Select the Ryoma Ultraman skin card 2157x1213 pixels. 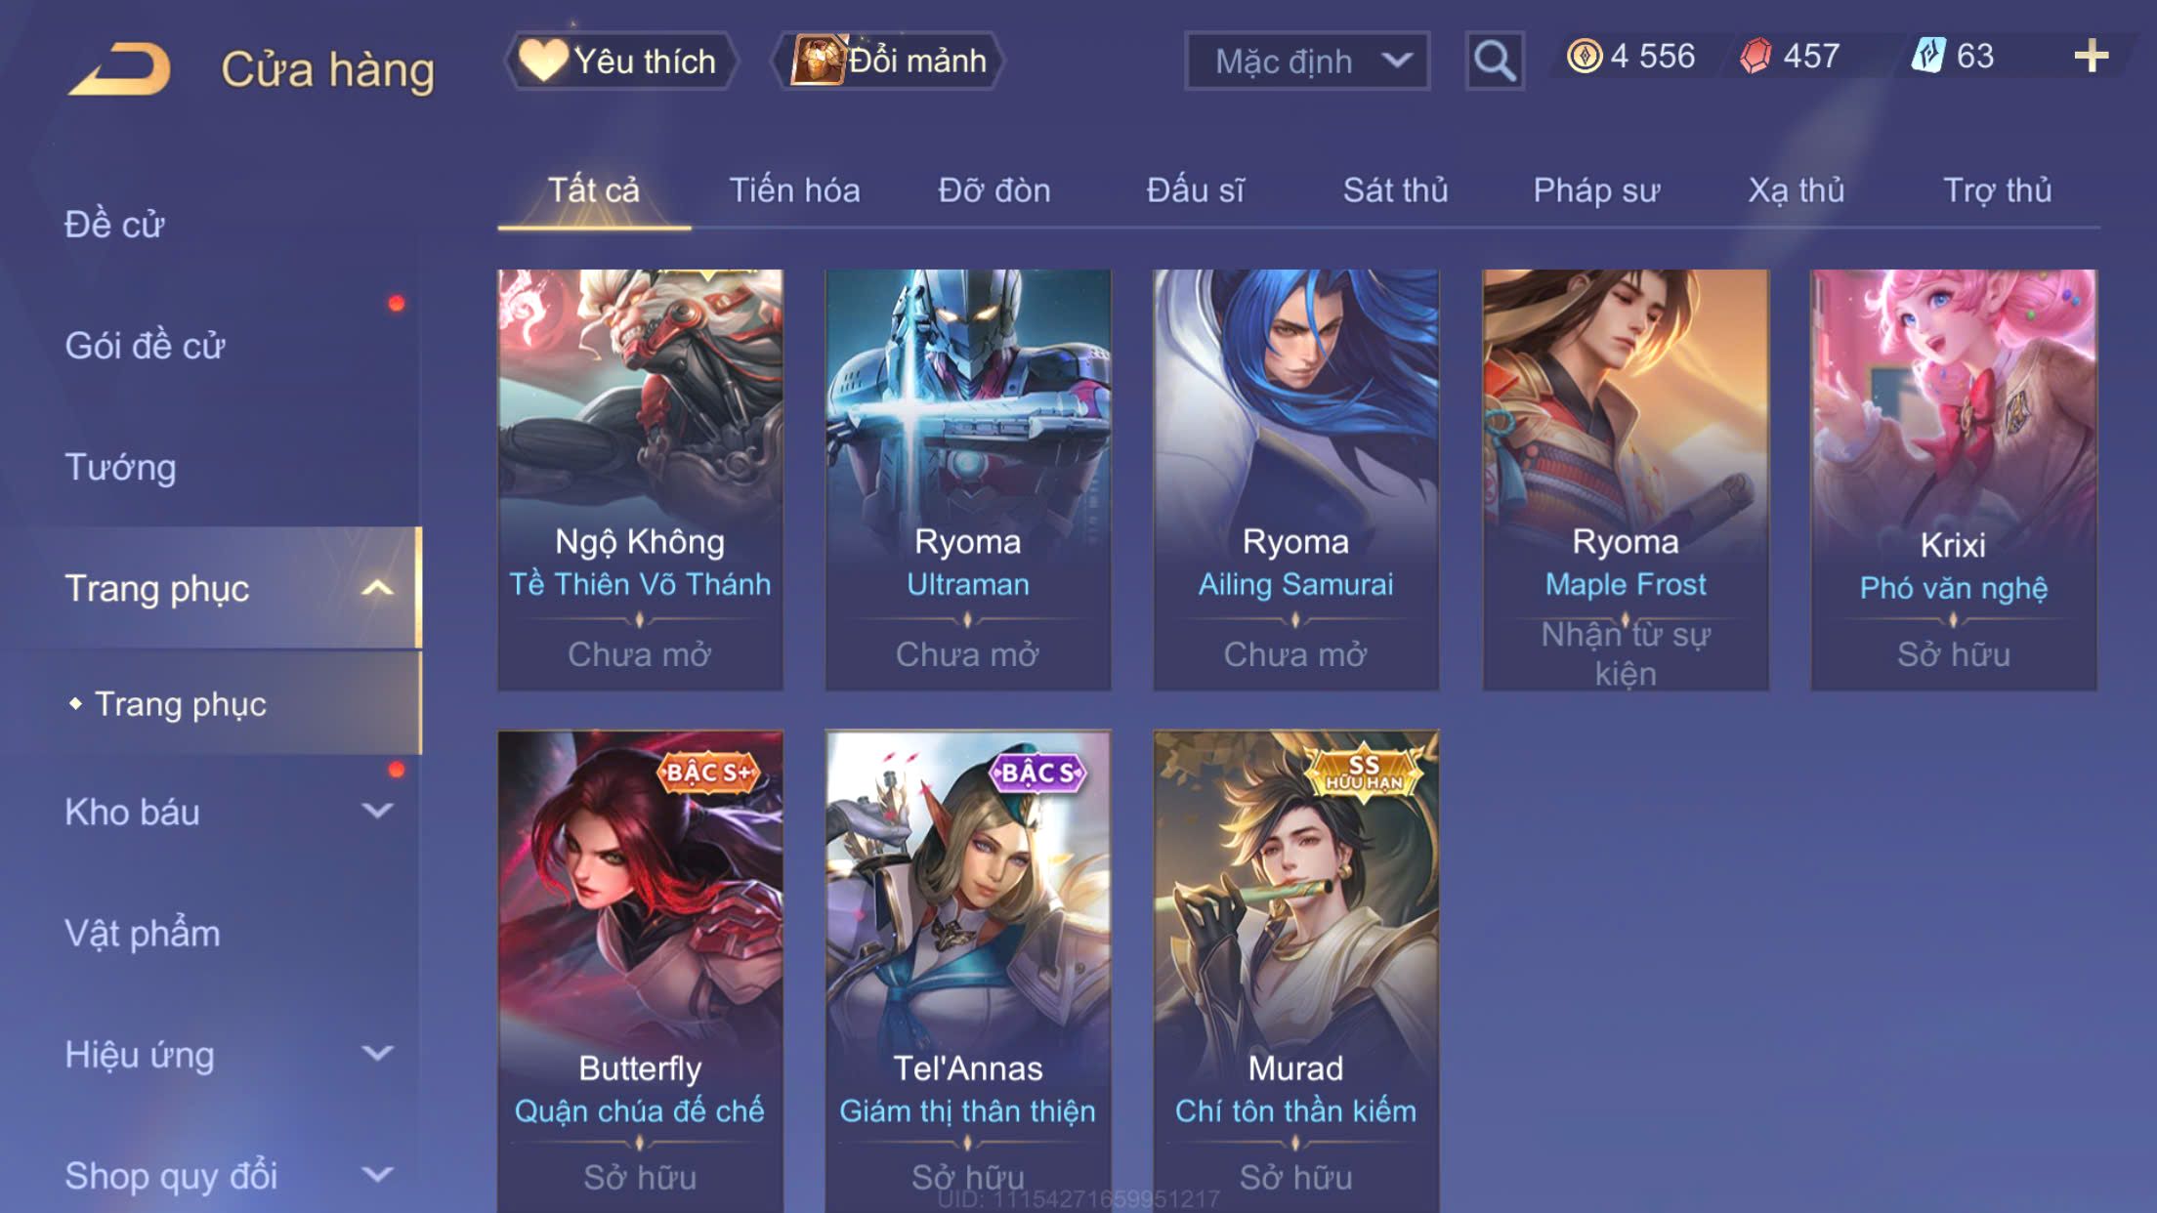967,480
